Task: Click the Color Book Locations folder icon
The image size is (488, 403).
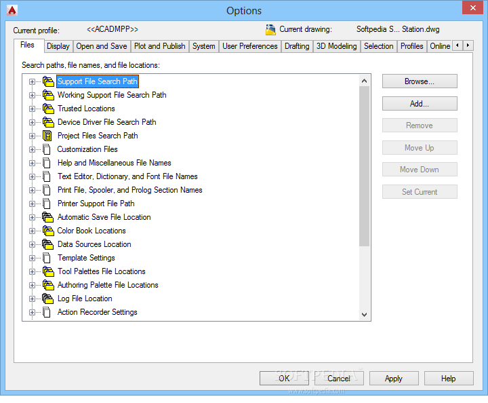Action: 48,231
